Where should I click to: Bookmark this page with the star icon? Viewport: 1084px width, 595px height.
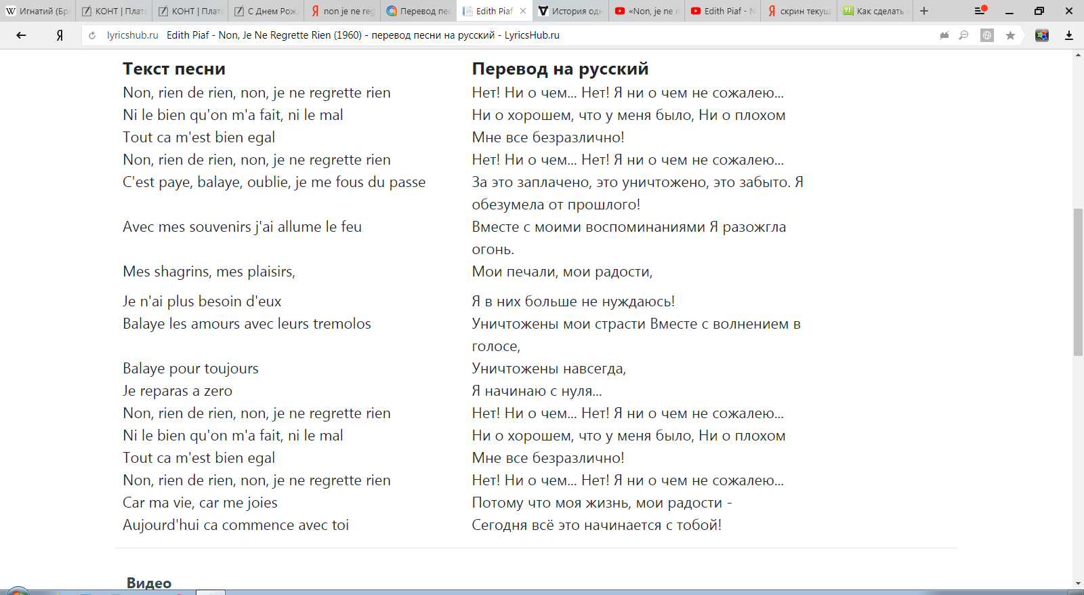1010,35
